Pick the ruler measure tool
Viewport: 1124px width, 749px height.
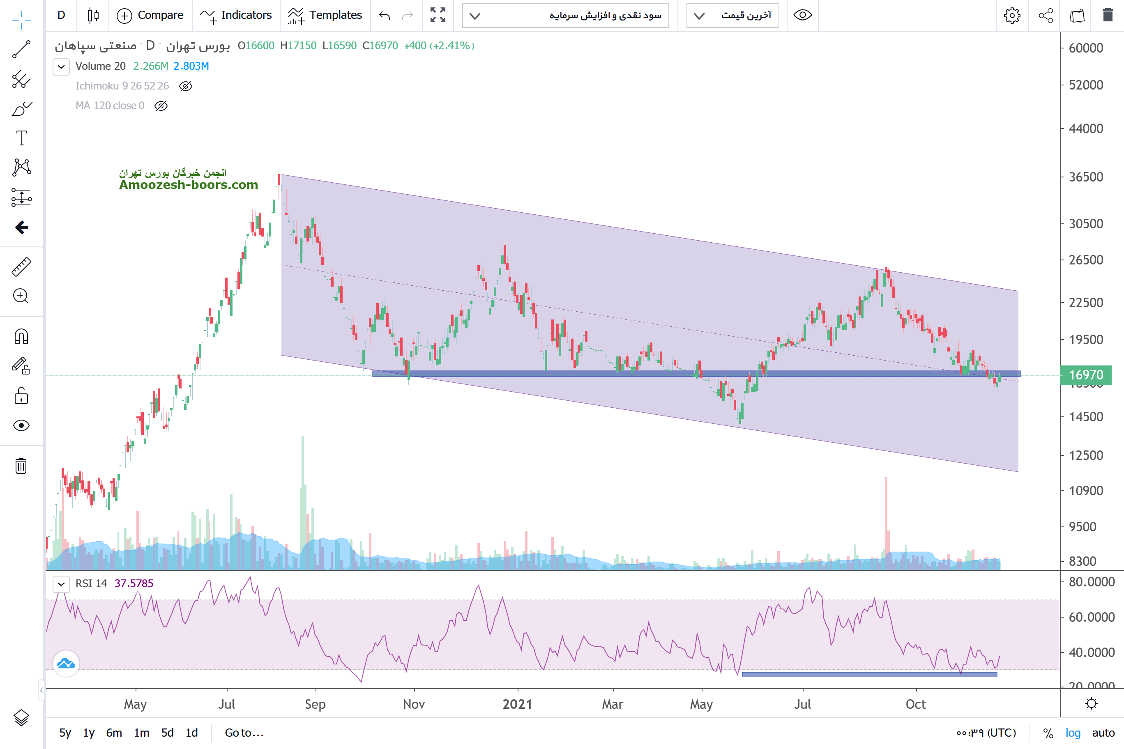21,267
